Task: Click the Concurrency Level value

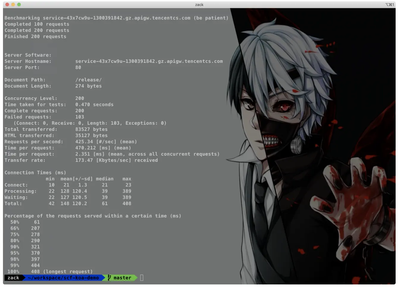Action: coord(80,98)
